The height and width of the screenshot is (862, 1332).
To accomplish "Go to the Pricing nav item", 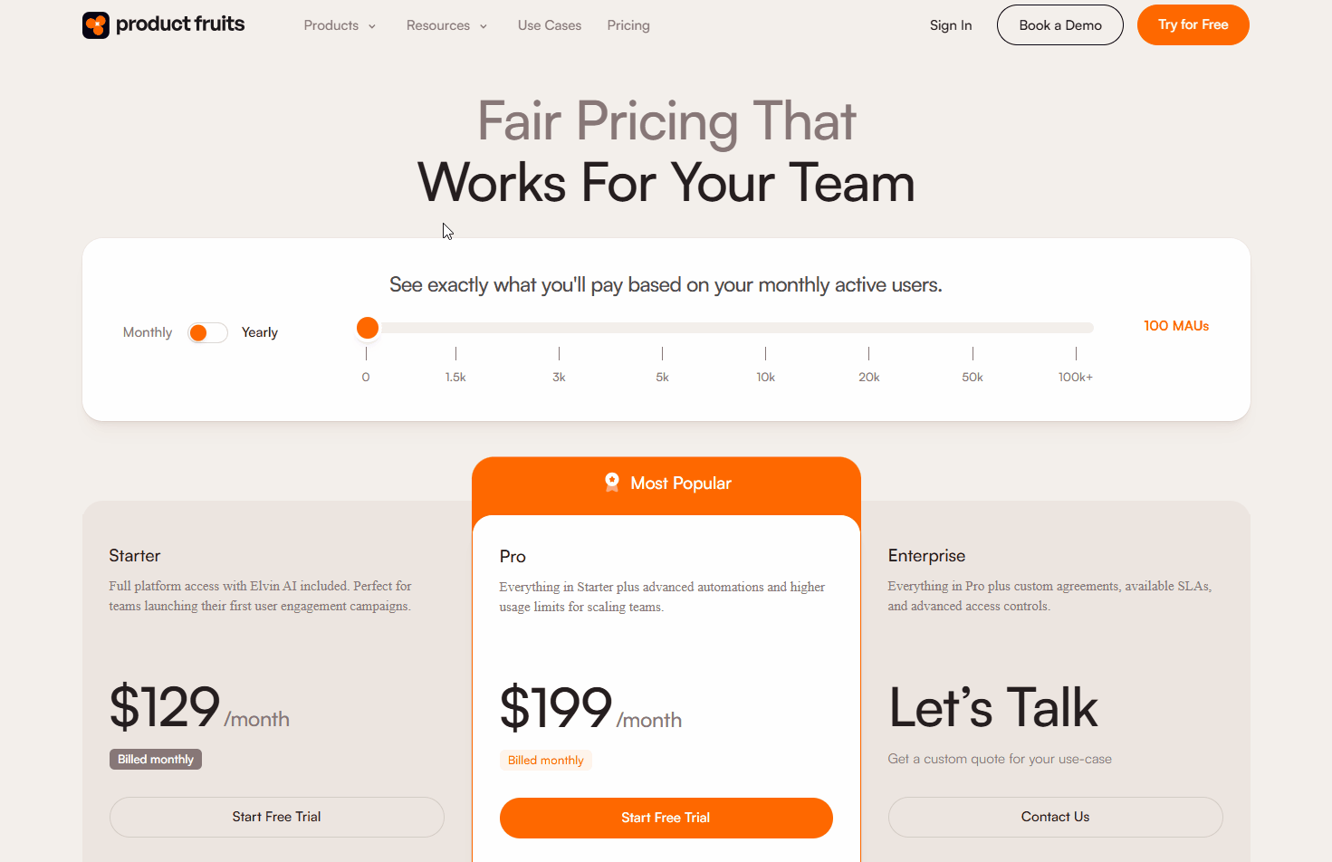I will point(628,25).
